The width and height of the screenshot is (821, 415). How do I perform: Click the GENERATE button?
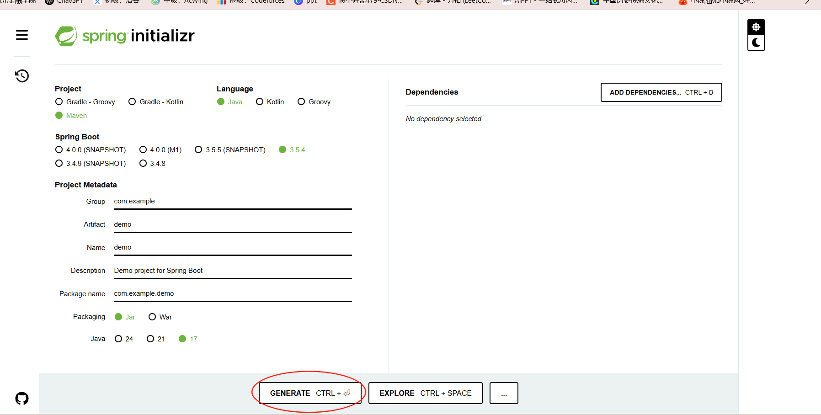(x=310, y=393)
